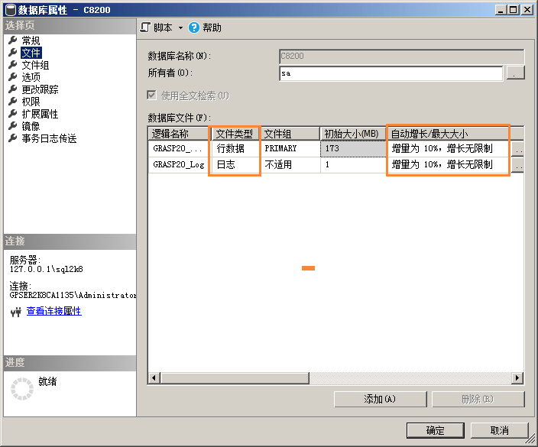
Task: Click the 脚本 script icon in toolbar
Action: click(145, 28)
